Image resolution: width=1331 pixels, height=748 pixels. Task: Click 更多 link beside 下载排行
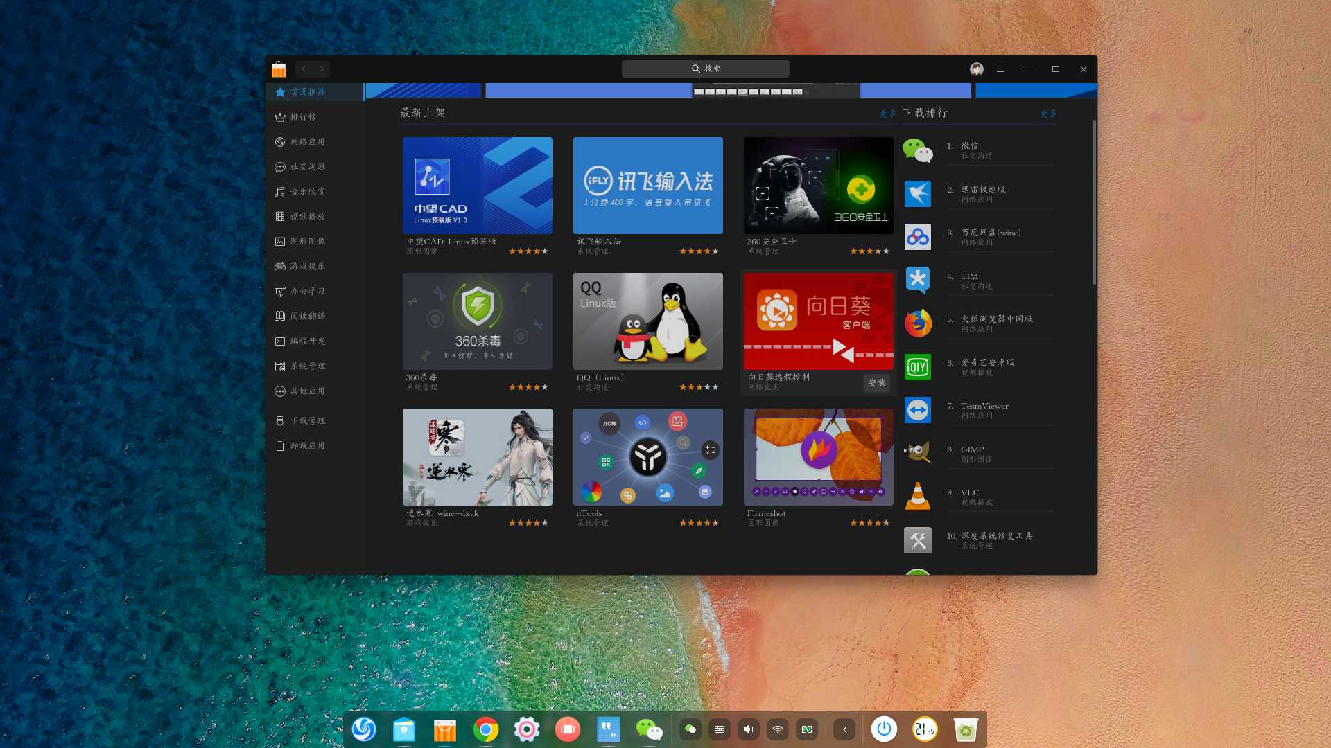pos(1048,114)
